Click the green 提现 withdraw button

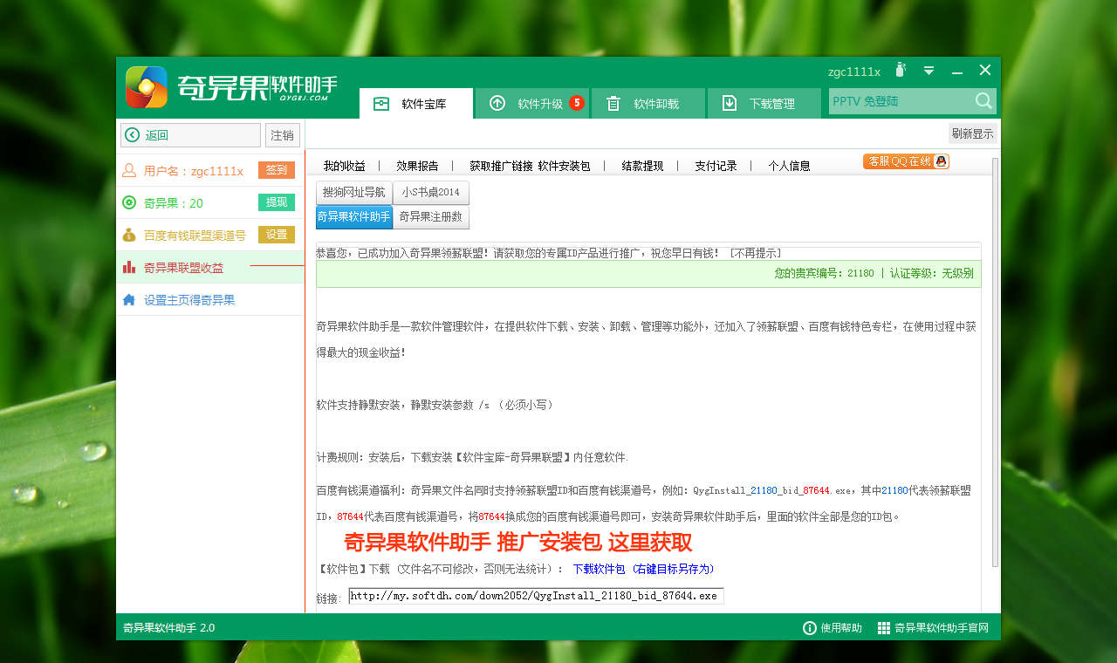(x=277, y=202)
